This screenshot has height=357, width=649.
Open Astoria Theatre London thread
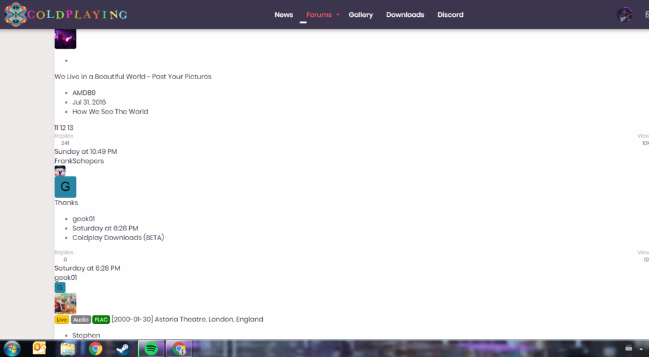[x=188, y=319]
